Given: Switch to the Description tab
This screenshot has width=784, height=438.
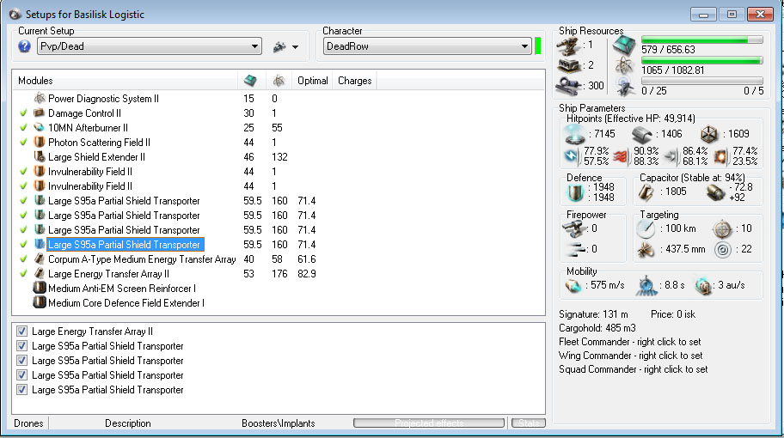Looking at the screenshot, I should click(128, 423).
